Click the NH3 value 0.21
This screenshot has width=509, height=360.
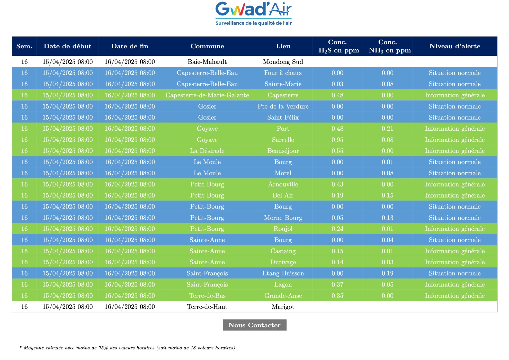pyautogui.click(x=388, y=129)
